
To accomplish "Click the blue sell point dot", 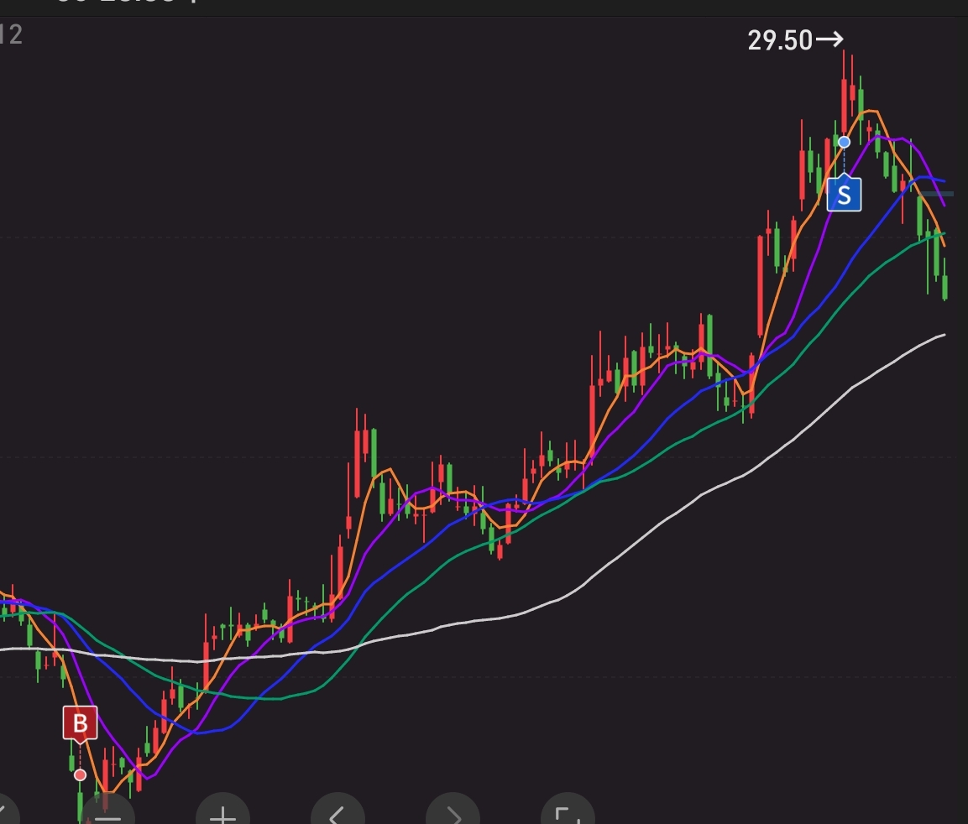I will point(844,142).
